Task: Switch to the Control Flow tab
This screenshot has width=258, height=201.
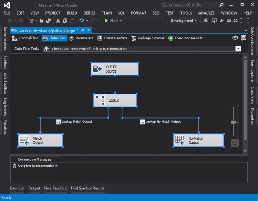Action: click(25, 38)
